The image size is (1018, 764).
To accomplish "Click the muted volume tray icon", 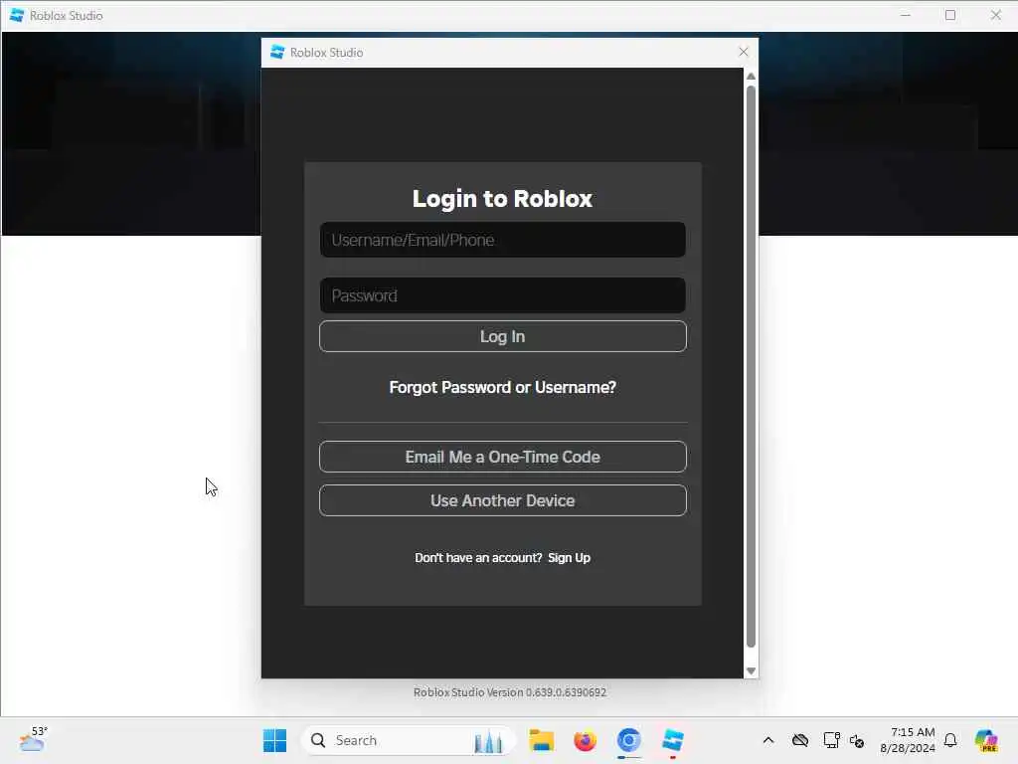I will point(857,740).
